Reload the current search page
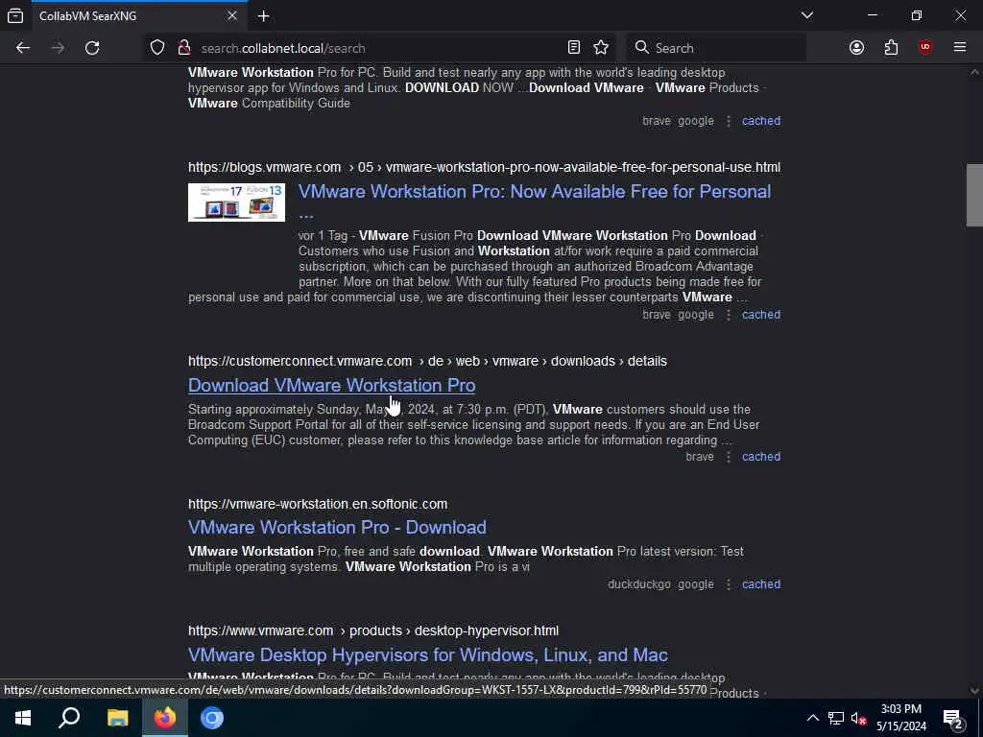 [x=92, y=48]
